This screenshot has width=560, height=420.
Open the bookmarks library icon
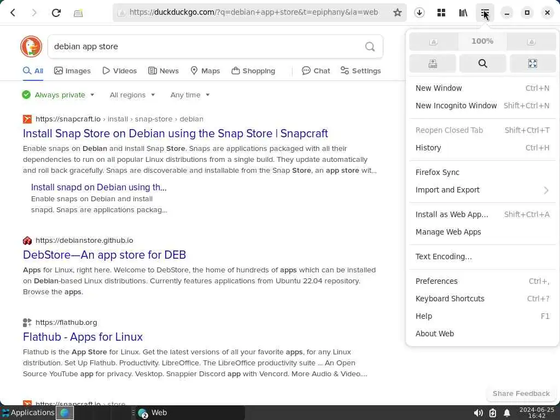pos(463,13)
